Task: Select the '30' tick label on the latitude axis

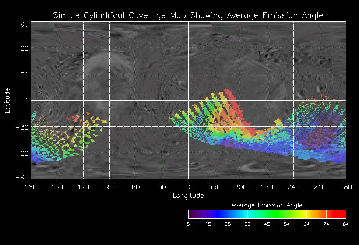Action: pos(25,74)
